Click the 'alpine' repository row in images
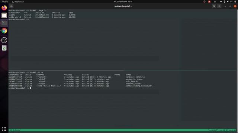Viewport: 238px width, 133px height. [x=42, y=15]
